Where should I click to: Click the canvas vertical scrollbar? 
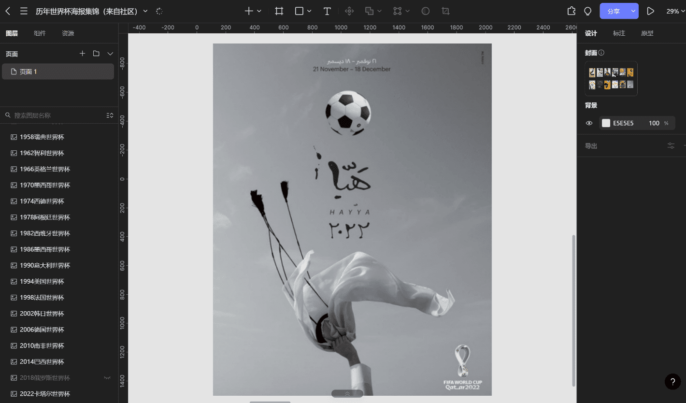pos(574,311)
